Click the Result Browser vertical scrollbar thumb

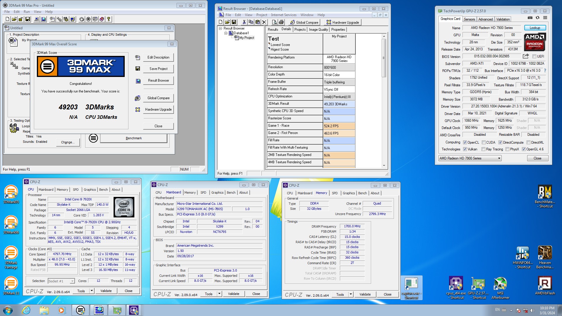pos(384,58)
